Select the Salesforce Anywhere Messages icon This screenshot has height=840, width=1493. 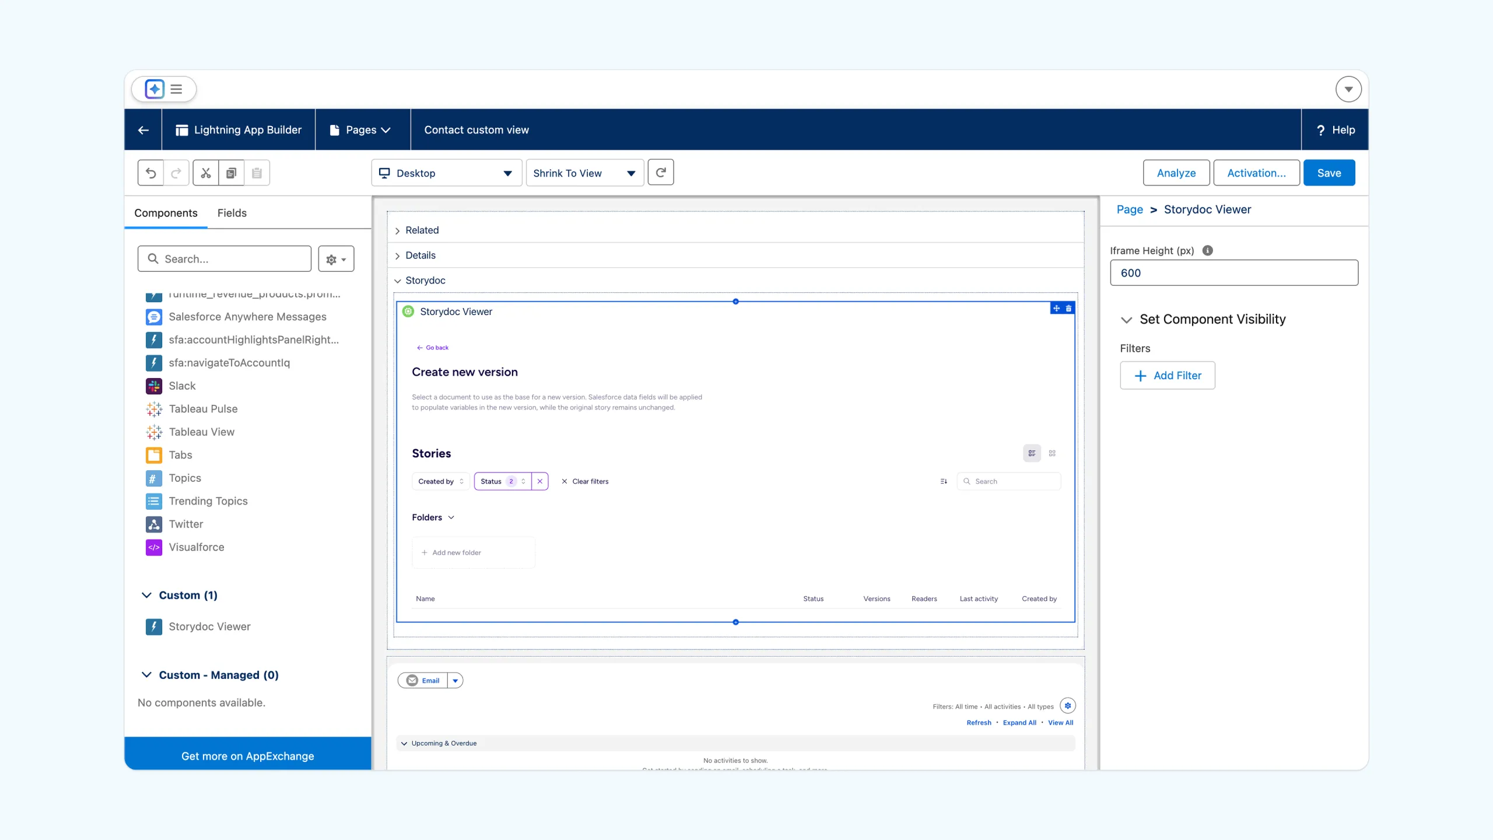pos(154,317)
